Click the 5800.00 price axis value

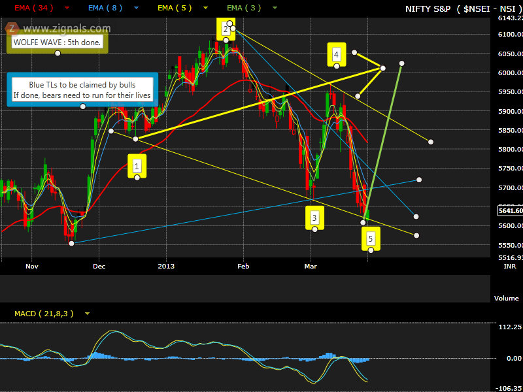pyautogui.click(x=511, y=150)
